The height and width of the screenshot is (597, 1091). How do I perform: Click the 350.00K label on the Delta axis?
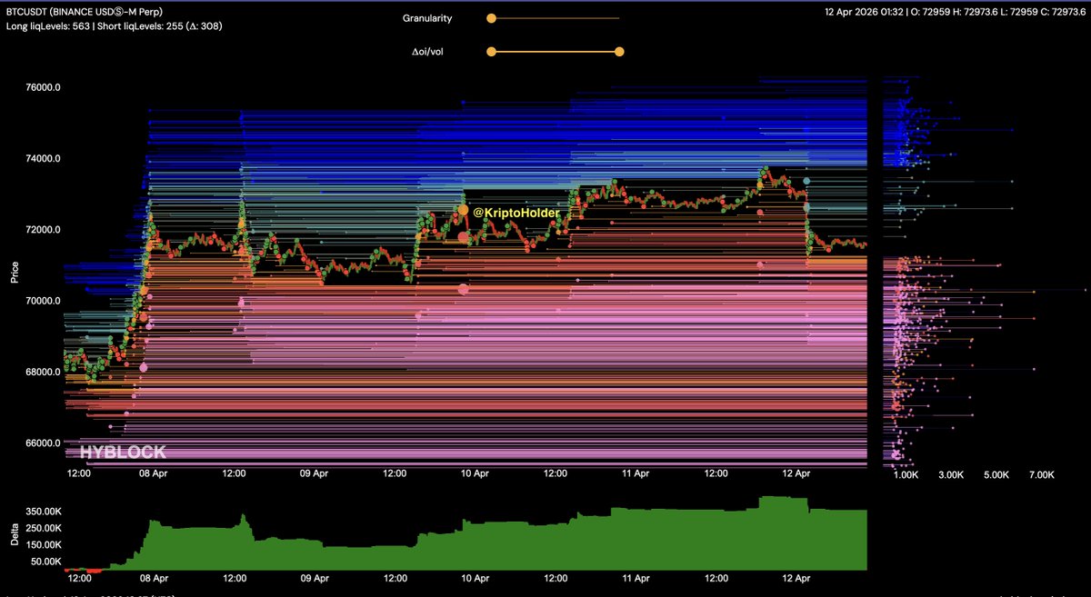click(x=43, y=513)
